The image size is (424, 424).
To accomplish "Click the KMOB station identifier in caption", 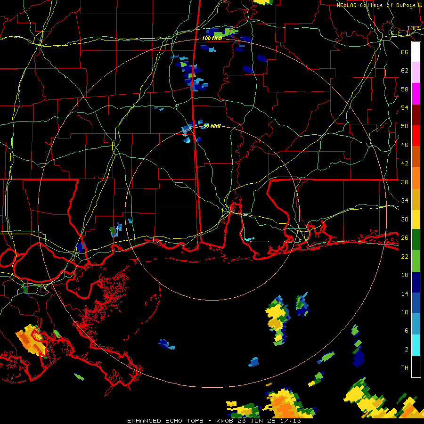I will tap(224, 421).
